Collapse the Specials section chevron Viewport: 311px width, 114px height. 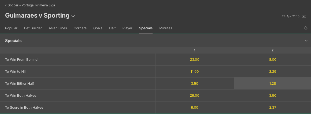(306, 41)
